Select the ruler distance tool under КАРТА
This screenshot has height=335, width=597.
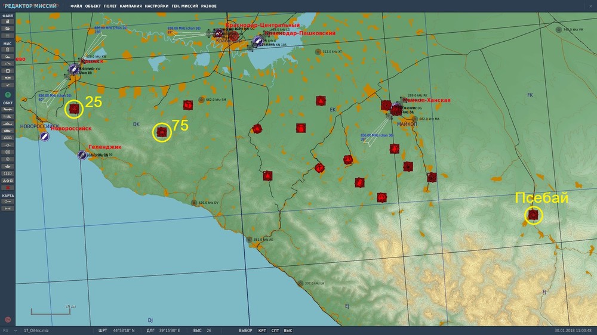tap(8, 209)
